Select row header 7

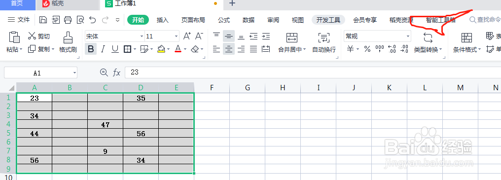click(8, 151)
